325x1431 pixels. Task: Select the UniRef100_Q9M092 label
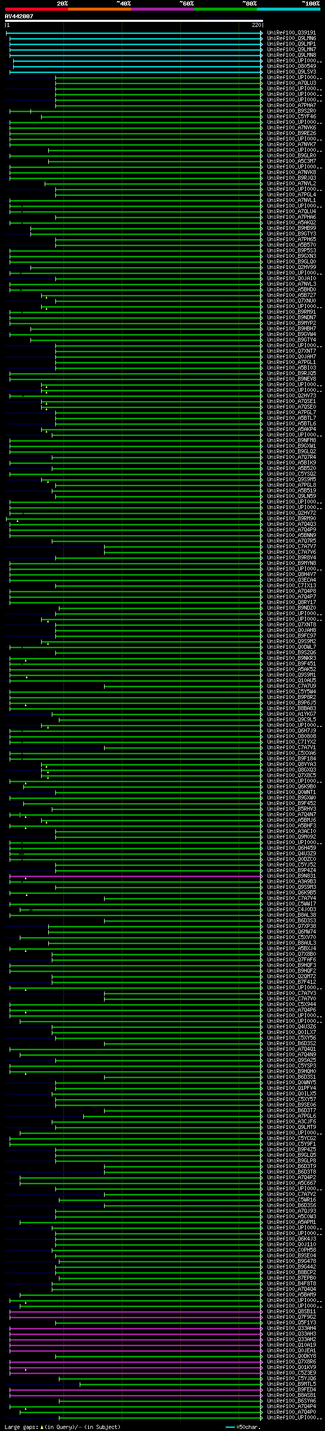click(291, 837)
